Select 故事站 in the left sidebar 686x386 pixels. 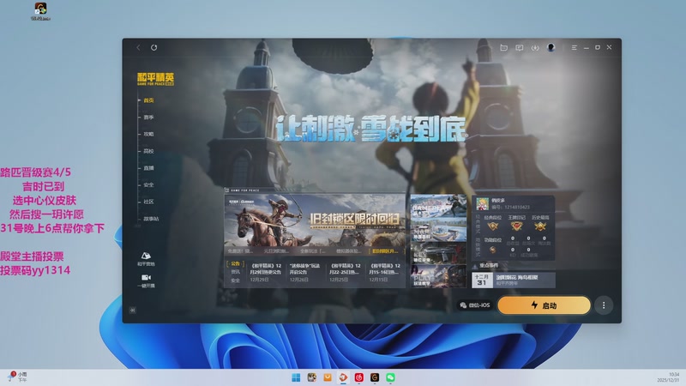pyautogui.click(x=151, y=219)
